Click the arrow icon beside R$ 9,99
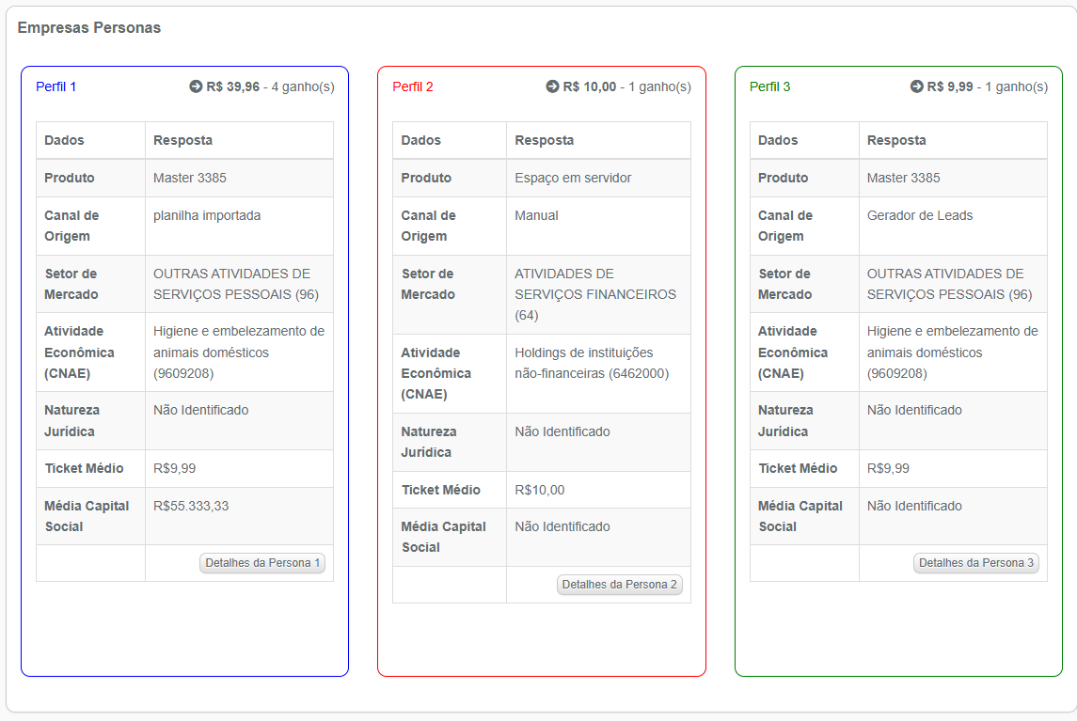This screenshot has width=1077, height=721. click(916, 86)
